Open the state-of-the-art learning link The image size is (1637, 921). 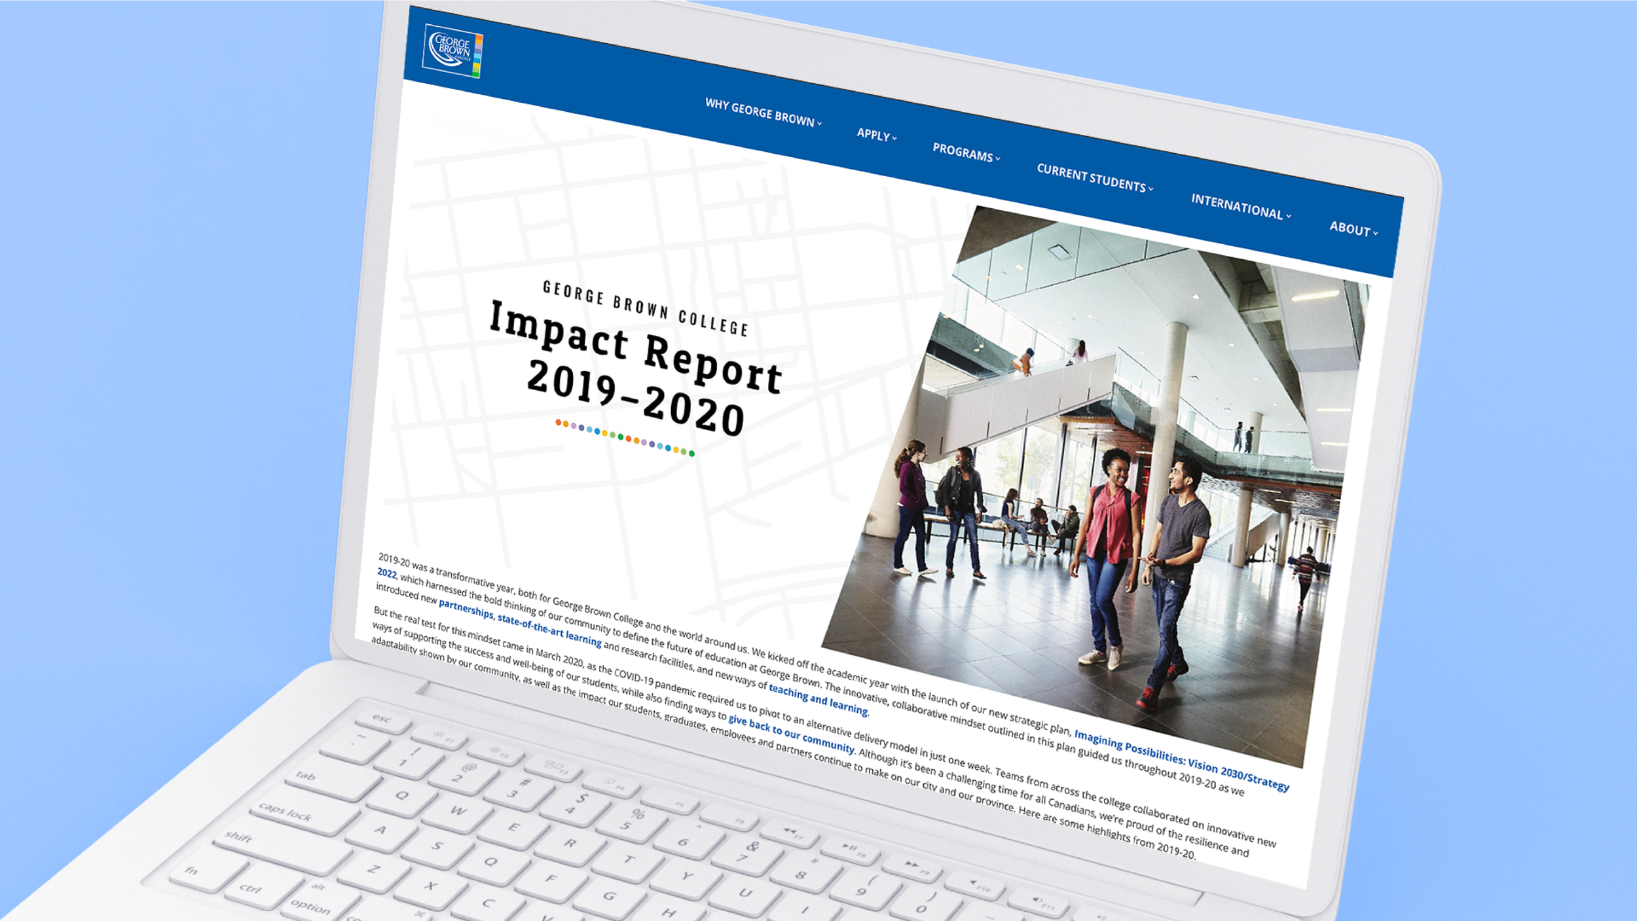point(549,630)
